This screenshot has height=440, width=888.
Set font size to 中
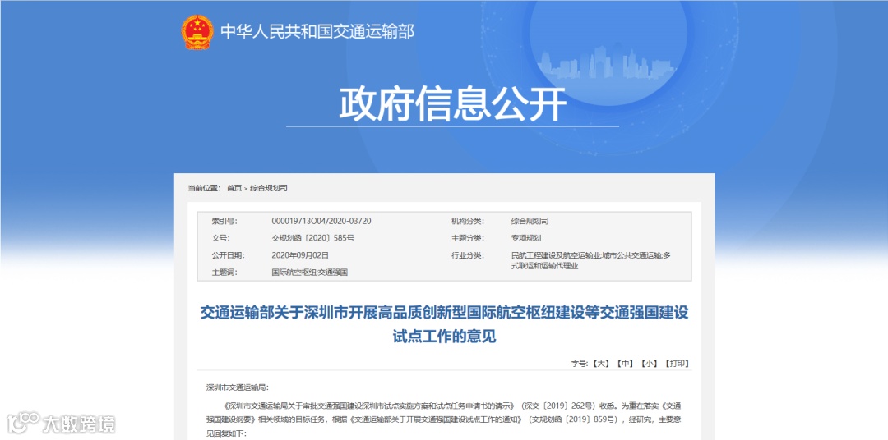click(x=625, y=364)
